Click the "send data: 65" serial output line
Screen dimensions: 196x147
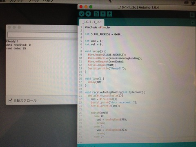click(16, 48)
